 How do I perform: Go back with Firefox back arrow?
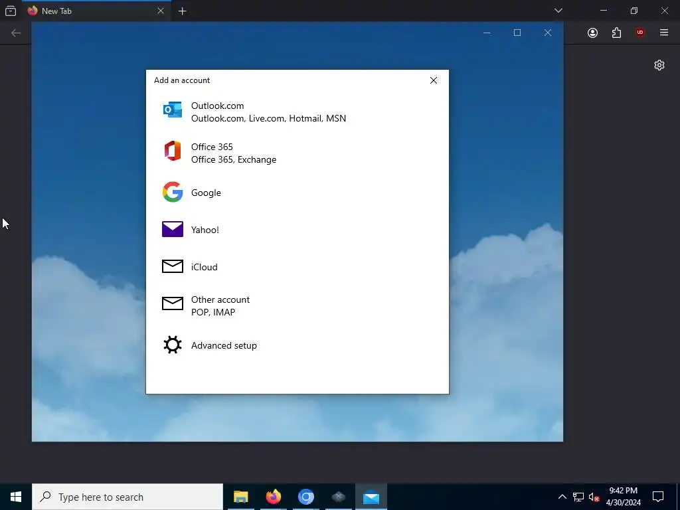pyautogui.click(x=16, y=33)
